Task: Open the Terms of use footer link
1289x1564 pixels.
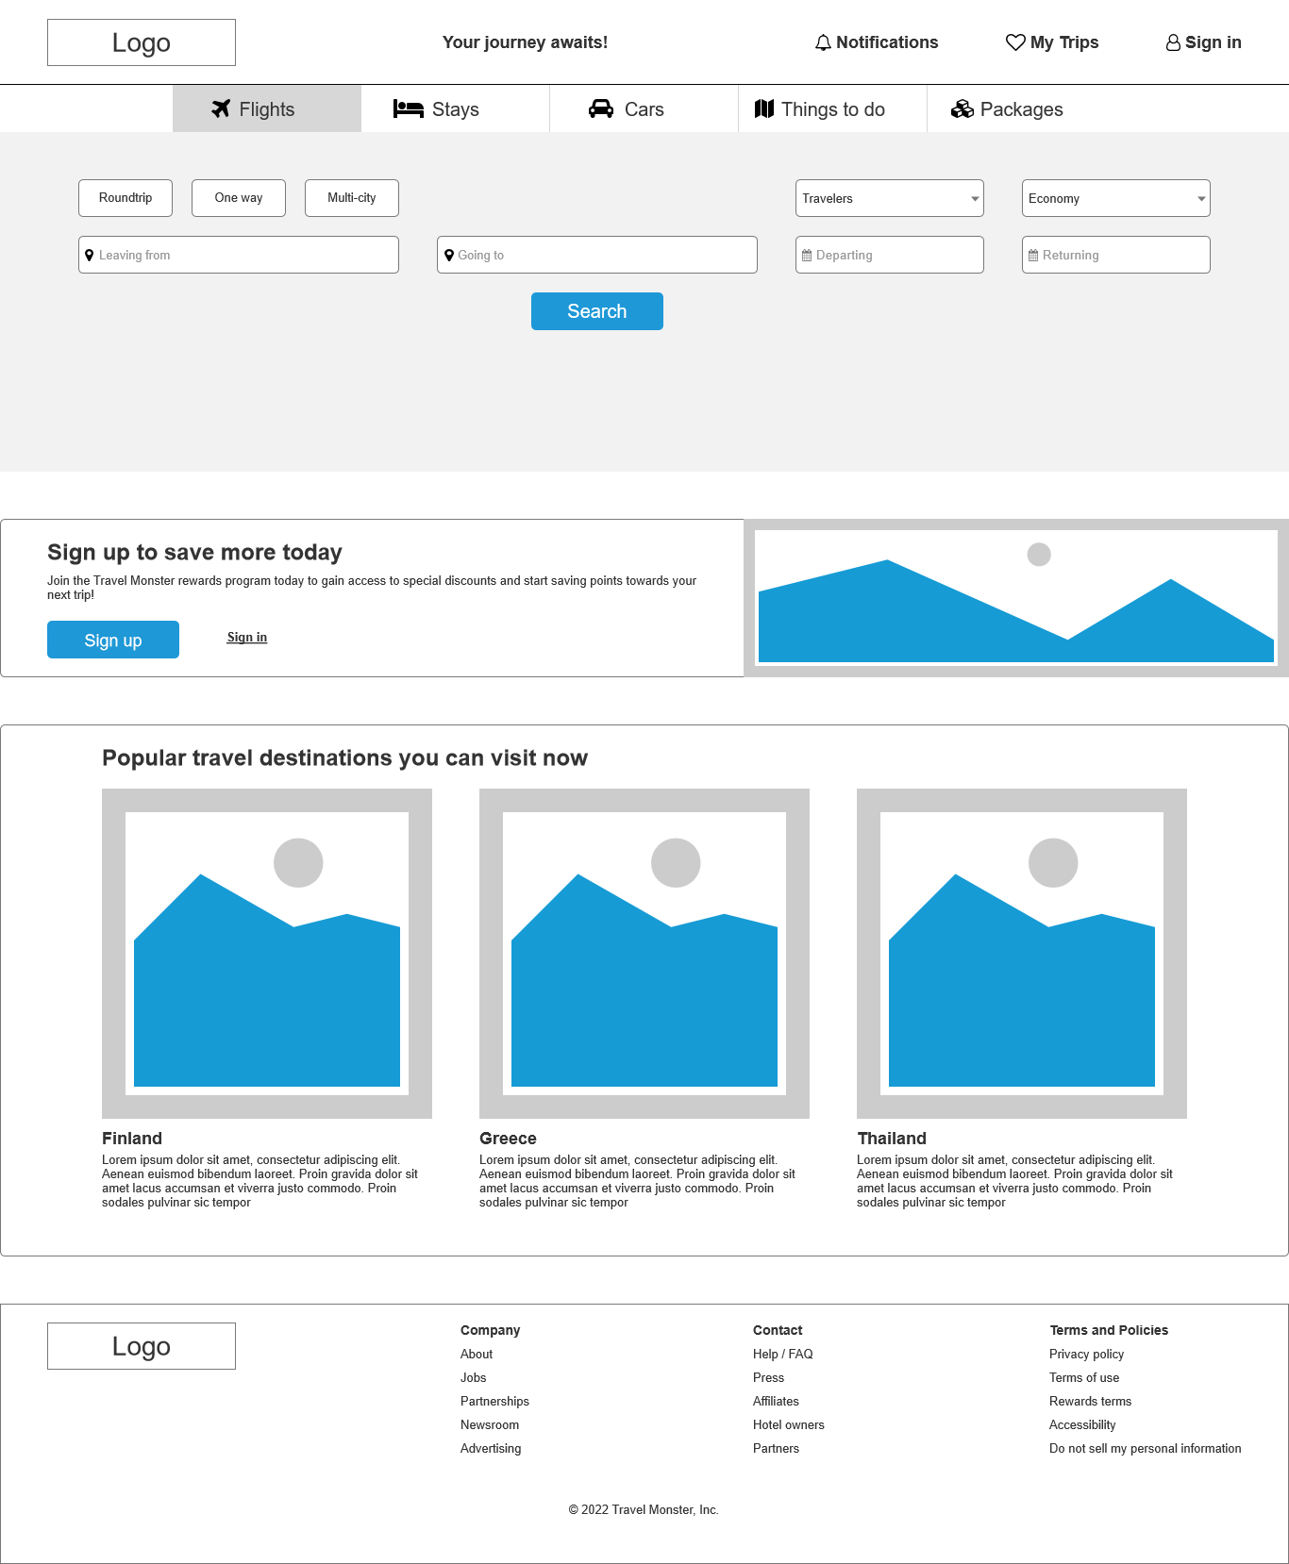Action: tap(1084, 1377)
